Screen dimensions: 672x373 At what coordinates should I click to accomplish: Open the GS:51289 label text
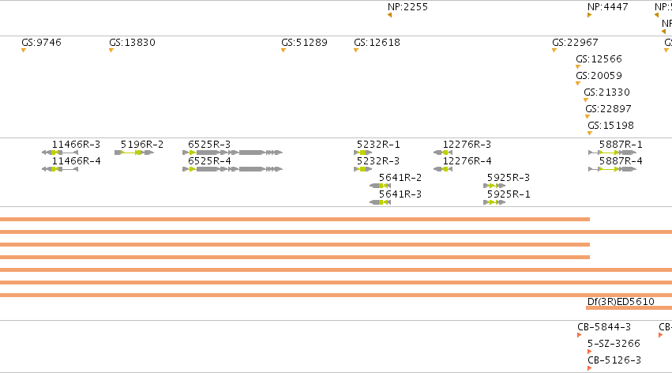[x=304, y=43]
